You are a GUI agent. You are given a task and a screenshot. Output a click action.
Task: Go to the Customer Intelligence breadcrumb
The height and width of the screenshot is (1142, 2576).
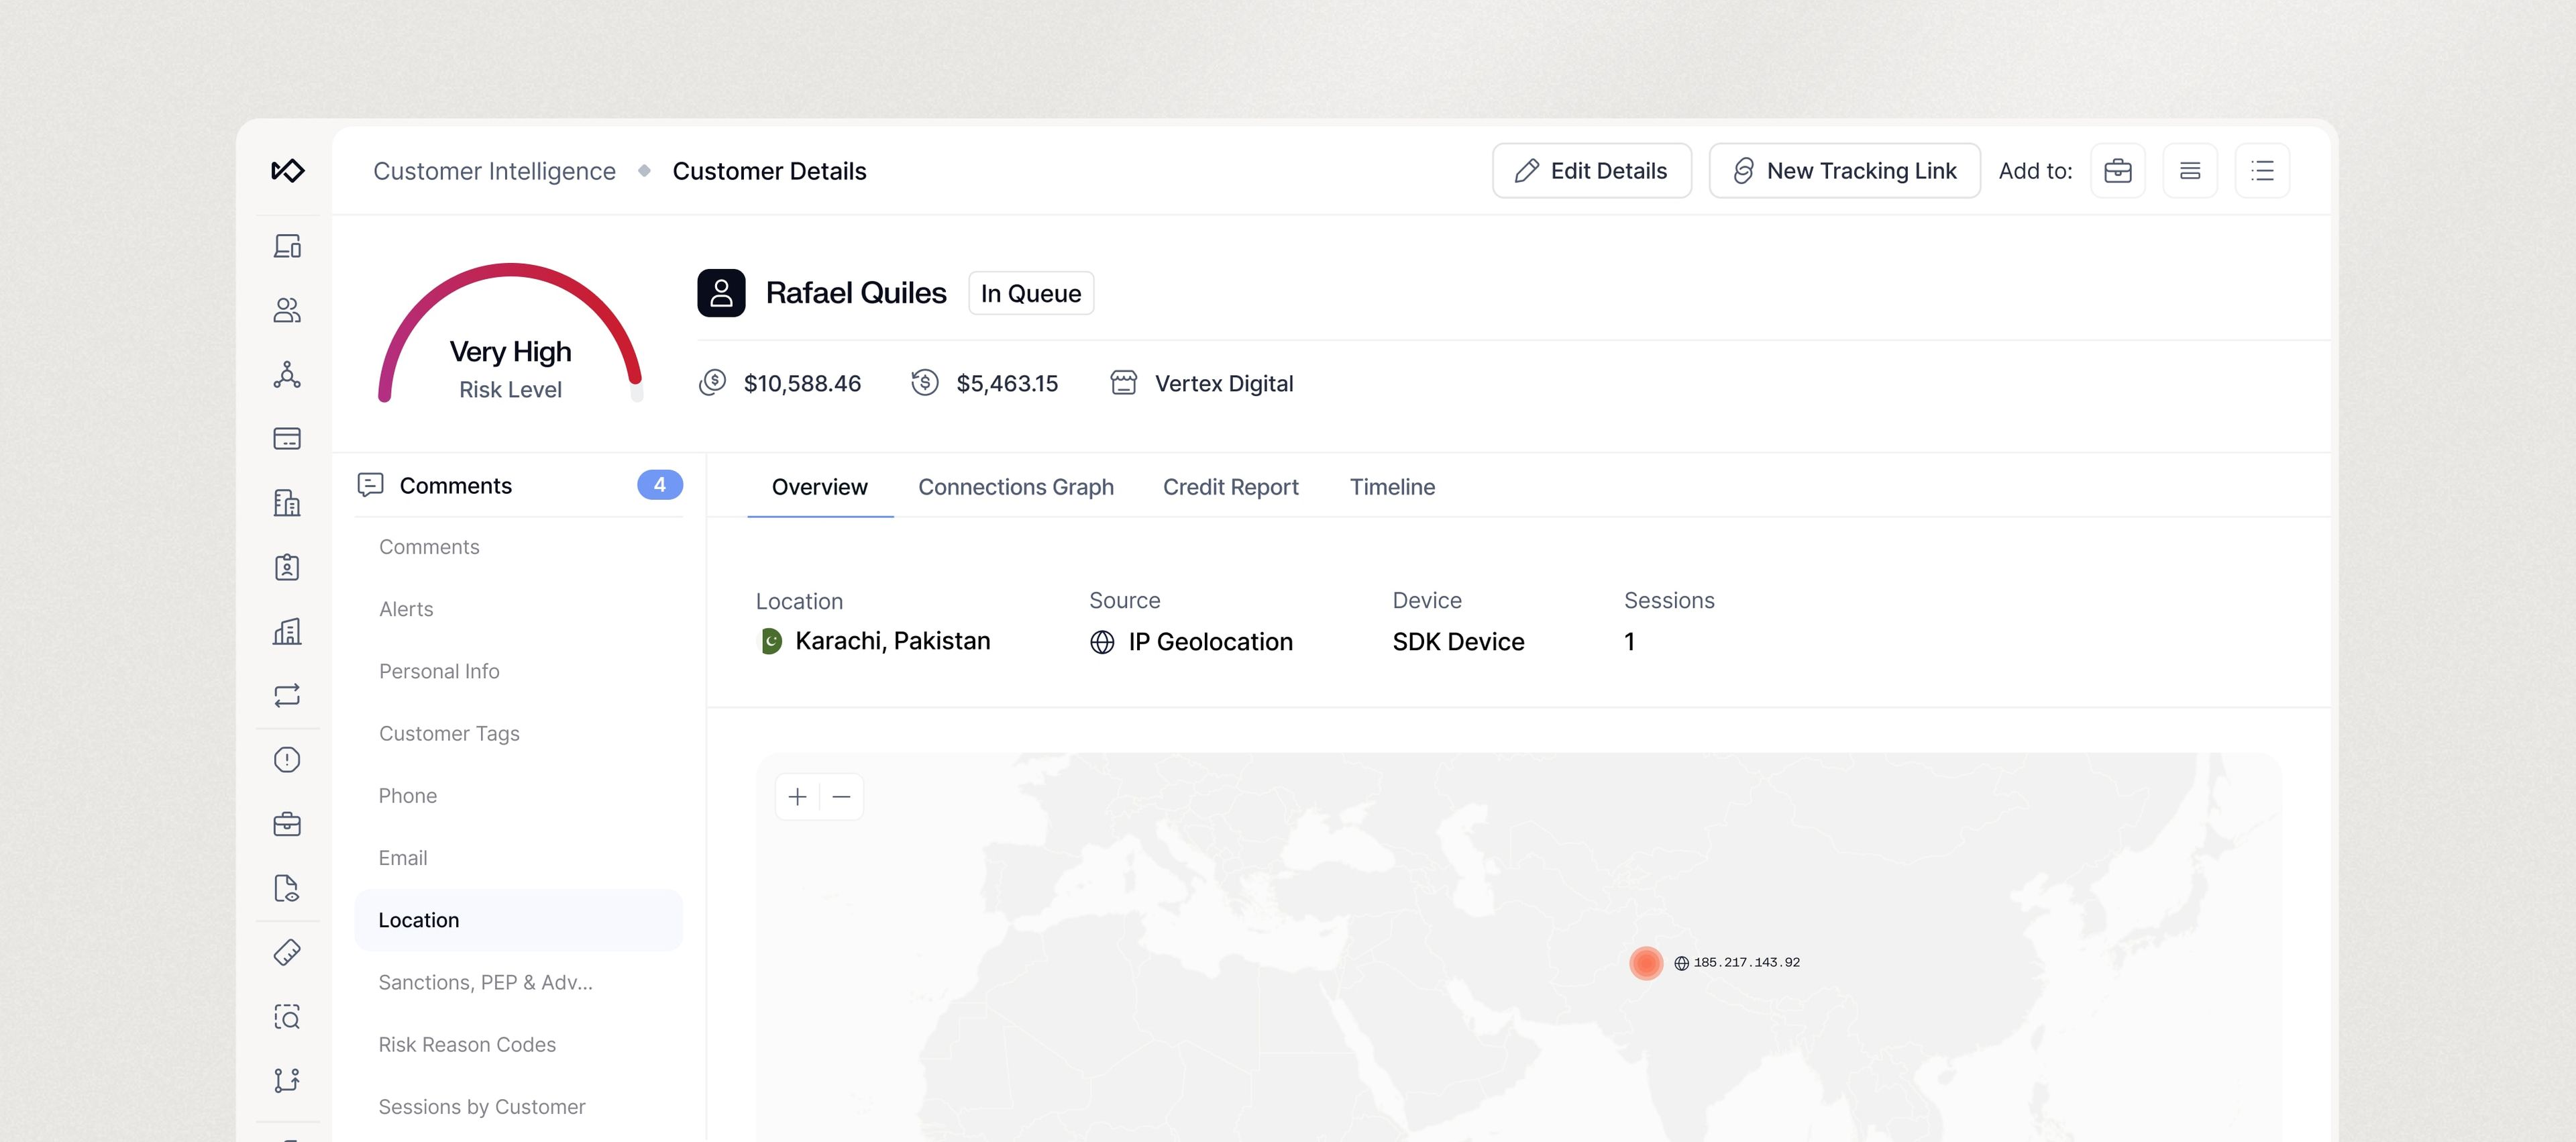point(494,171)
